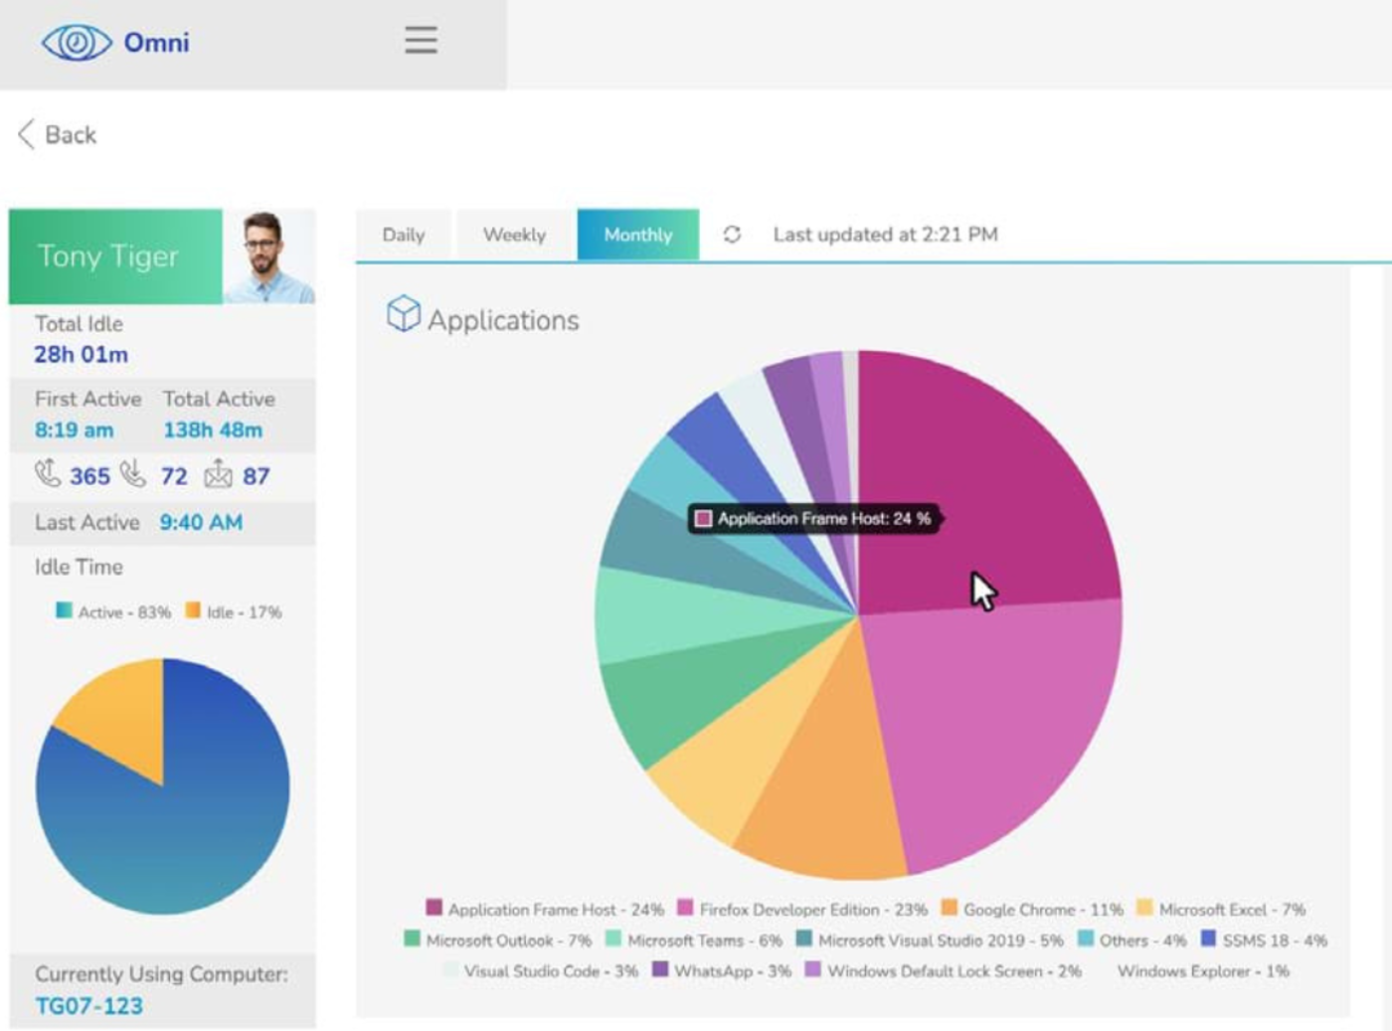Image resolution: width=1392 pixels, height=1031 pixels.
Task: Click the Last Active time 9:40 AM
Action: (x=201, y=522)
